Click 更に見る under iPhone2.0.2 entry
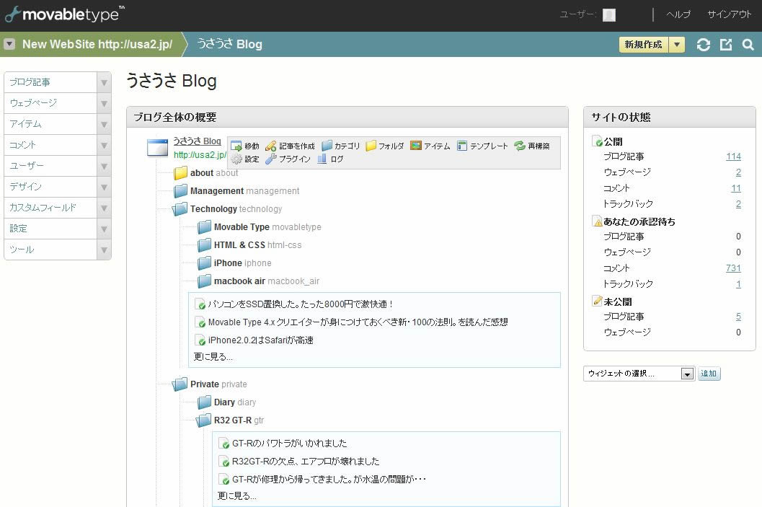This screenshot has width=762, height=507. tap(213, 357)
